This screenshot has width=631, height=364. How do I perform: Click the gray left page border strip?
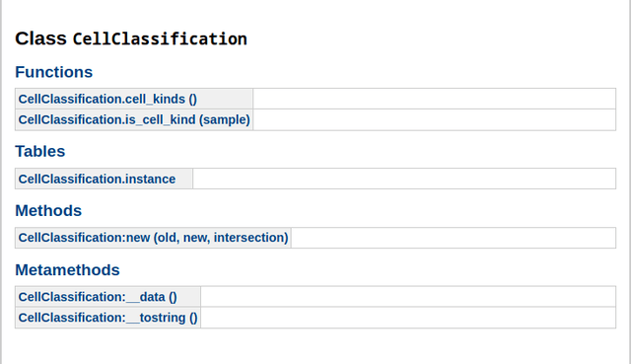click(1, 182)
